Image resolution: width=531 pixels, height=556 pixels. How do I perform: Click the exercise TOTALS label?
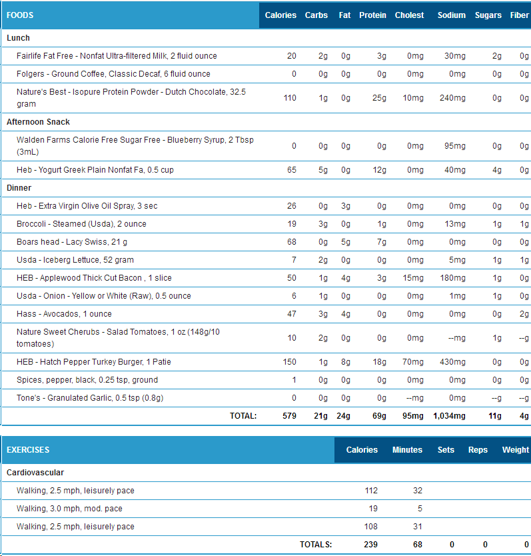[x=316, y=545]
